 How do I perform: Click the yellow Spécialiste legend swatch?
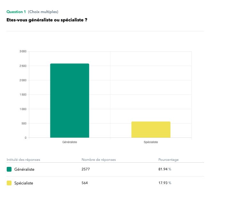(x=9, y=183)
